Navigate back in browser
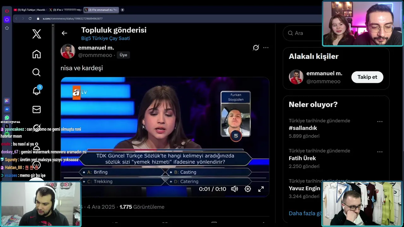 [16, 19]
